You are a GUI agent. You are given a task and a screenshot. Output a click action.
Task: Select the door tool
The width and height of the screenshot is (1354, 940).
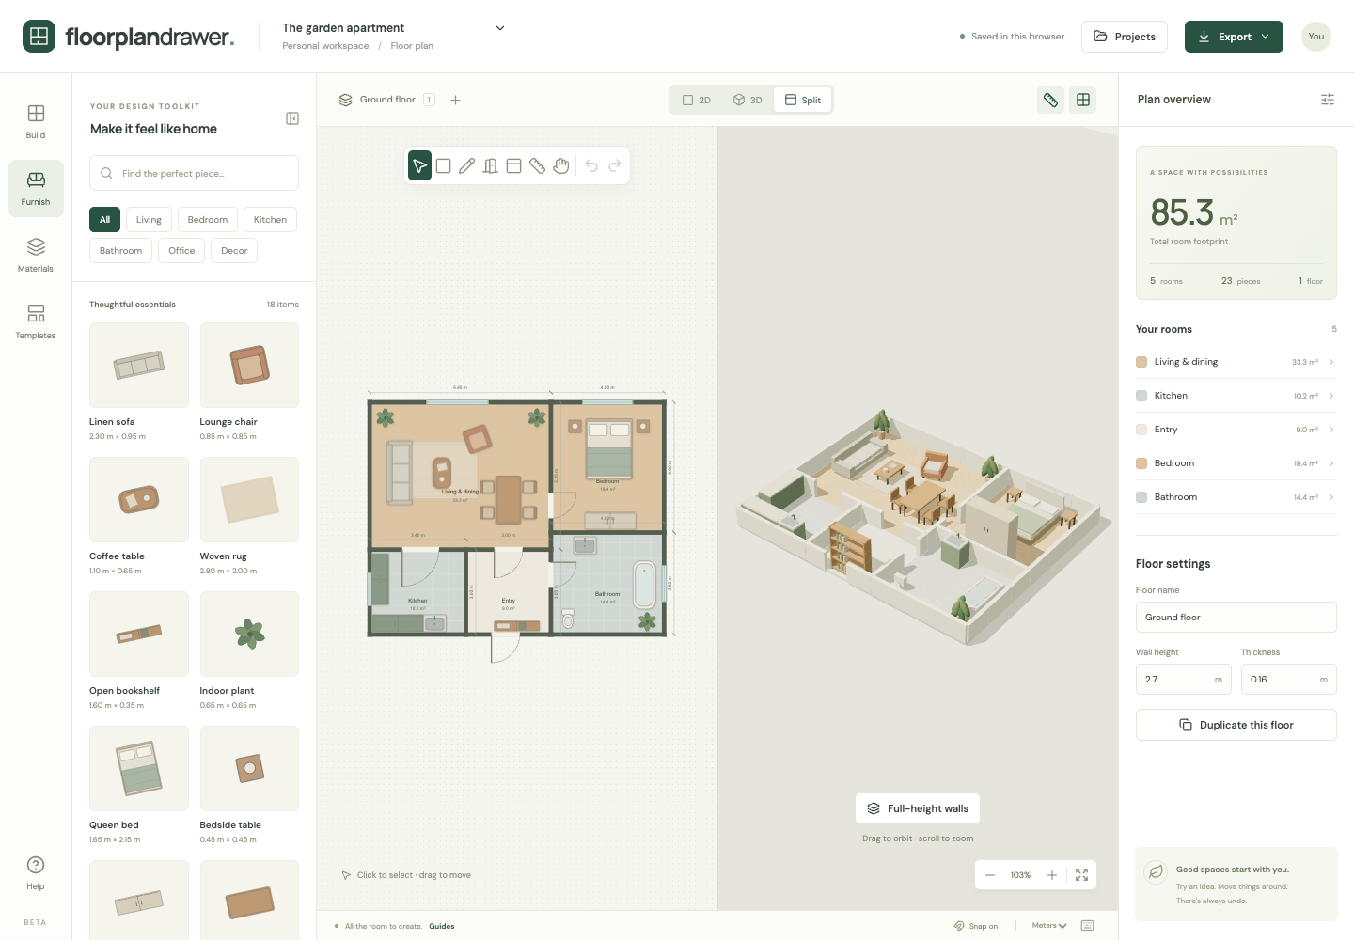[490, 166]
